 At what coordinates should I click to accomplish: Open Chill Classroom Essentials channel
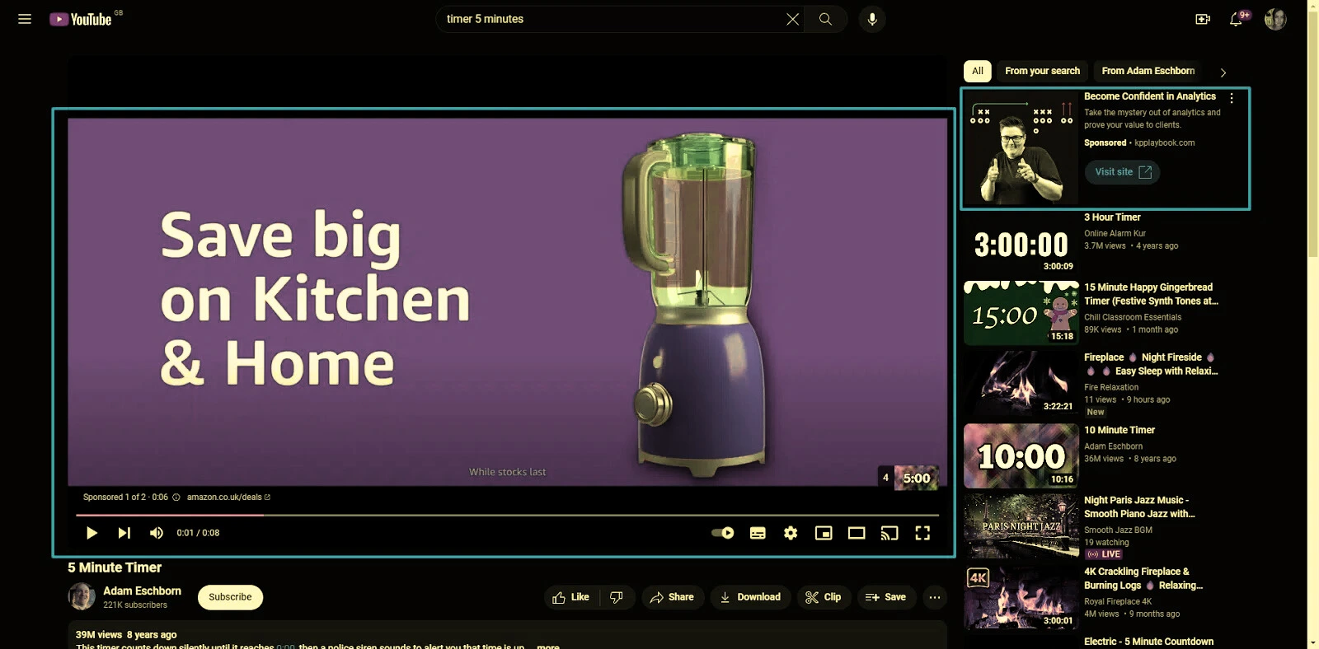point(1133,318)
